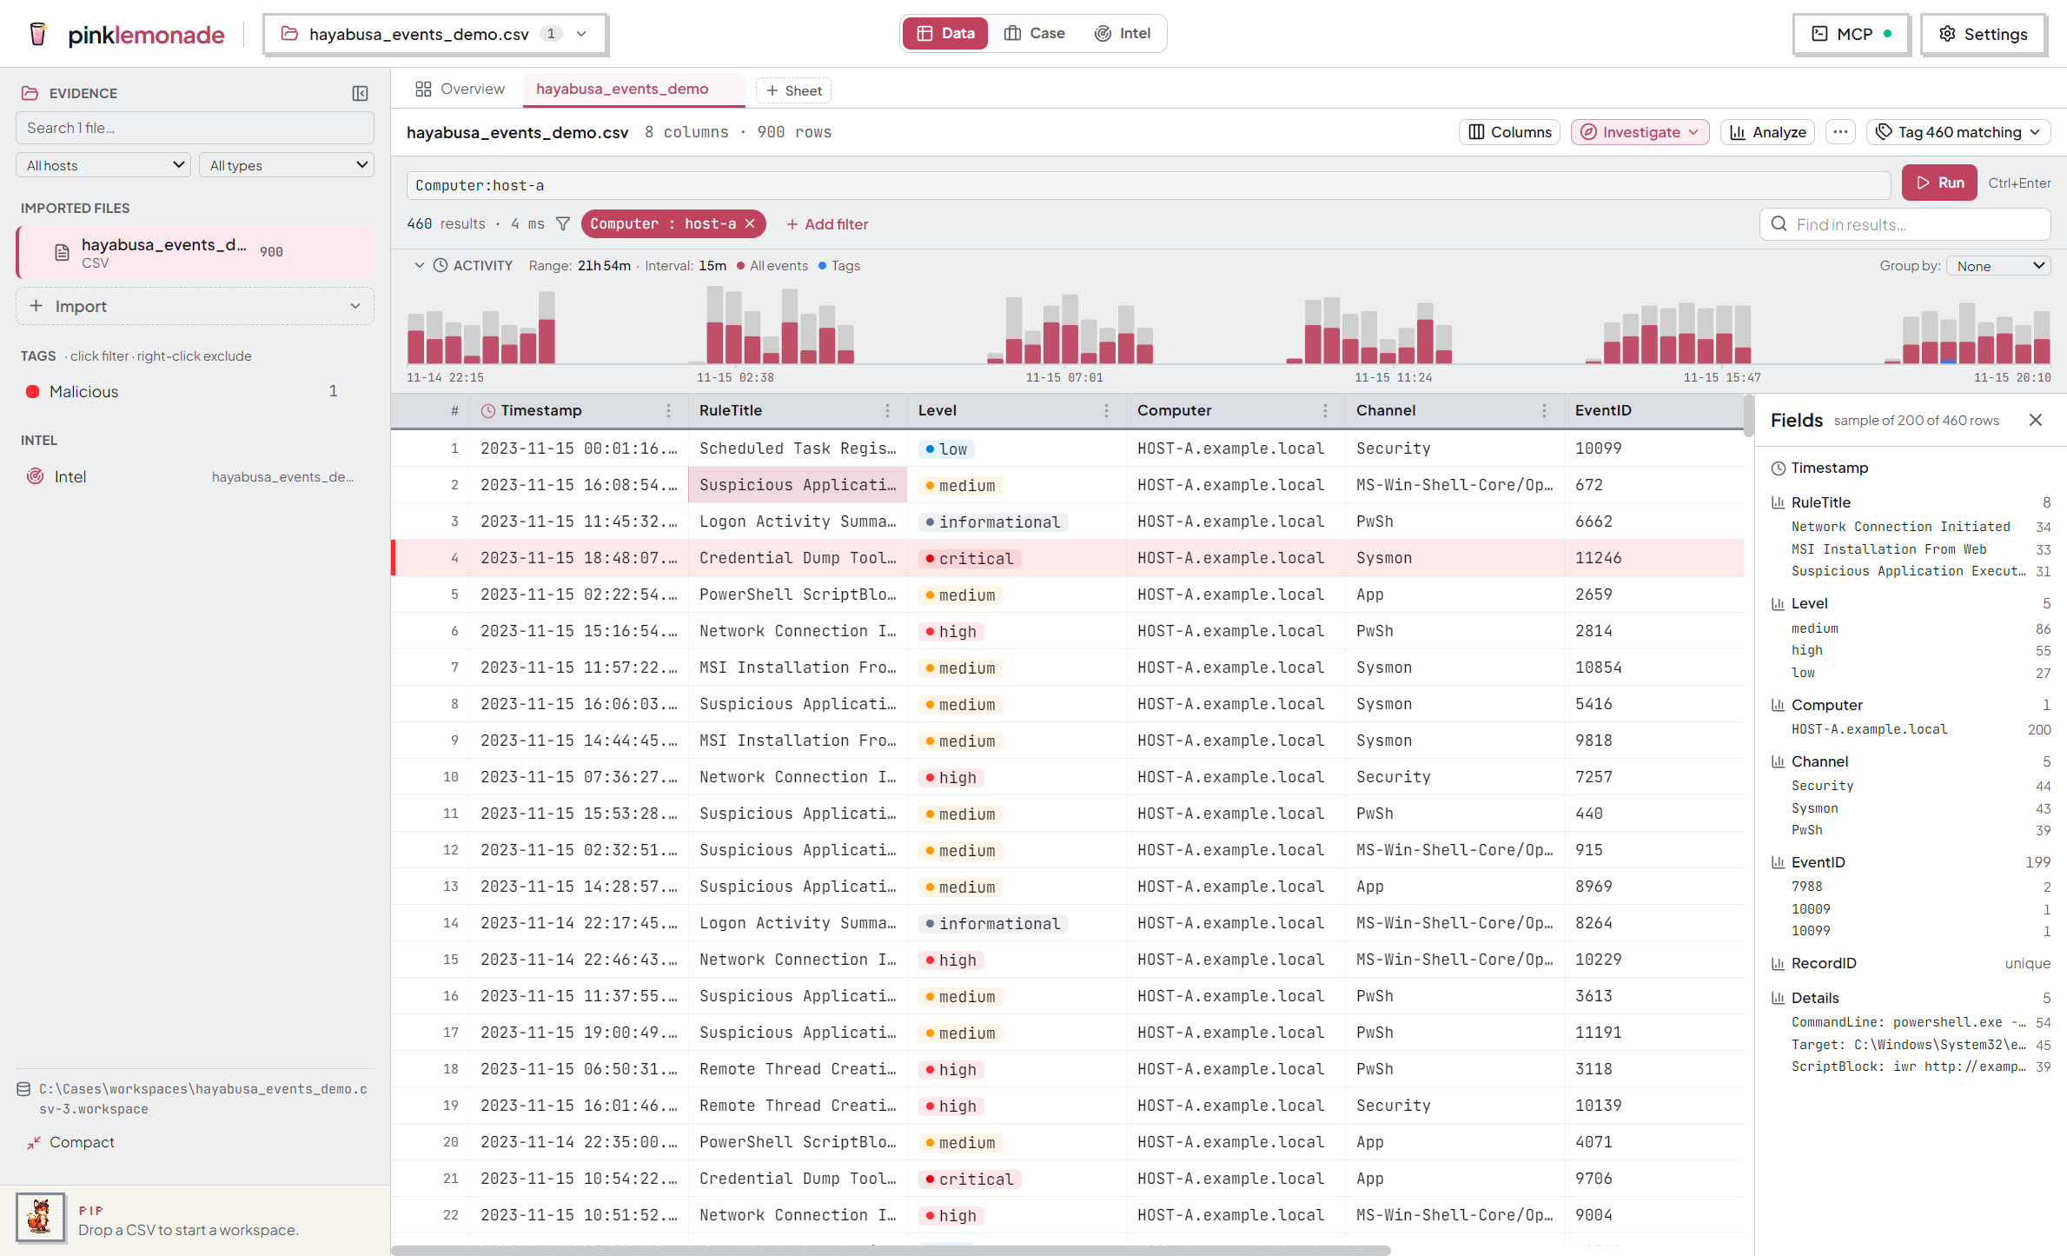Click the Find in results search field
The height and width of the screenshot is (1256, 2067).
point(1905,224)
